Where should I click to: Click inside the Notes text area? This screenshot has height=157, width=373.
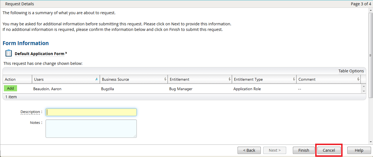pos(91,128)
